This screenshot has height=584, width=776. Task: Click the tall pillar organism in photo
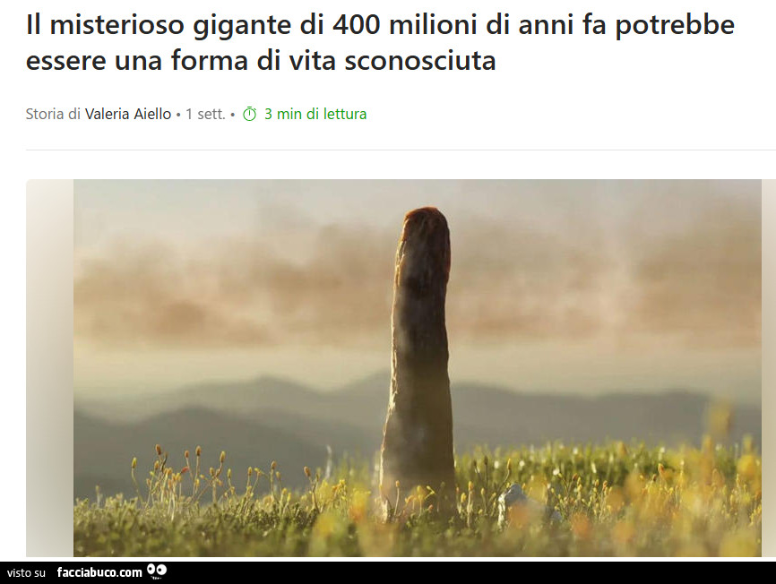pyautogui.click(x=419, y=376)
